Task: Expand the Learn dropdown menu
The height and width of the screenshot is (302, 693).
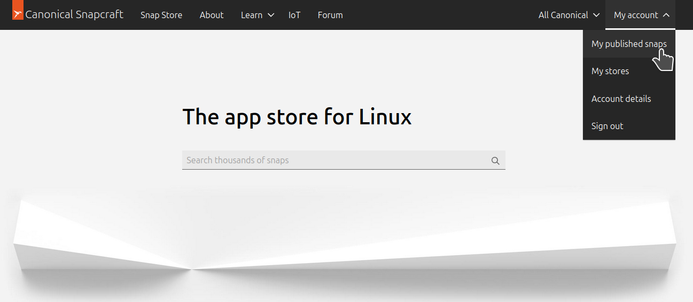Action: tap(257, 15)
